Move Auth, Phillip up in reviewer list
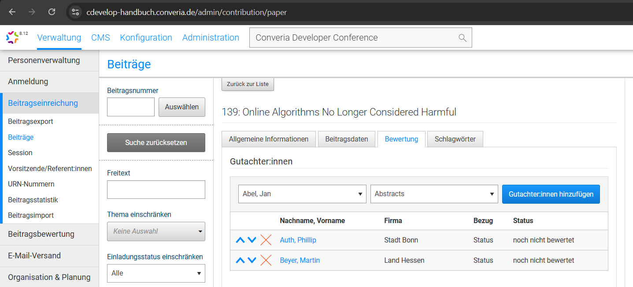The image size is (633, 287). [x=240, y=240]
